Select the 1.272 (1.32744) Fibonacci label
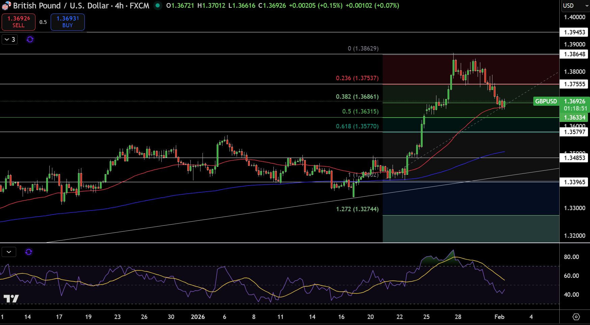 [x=357, y=209]
